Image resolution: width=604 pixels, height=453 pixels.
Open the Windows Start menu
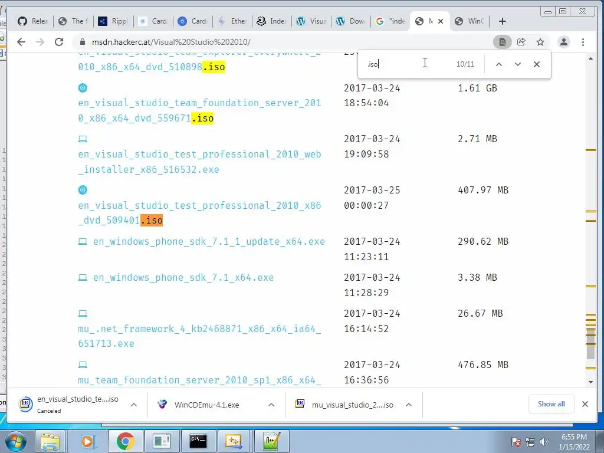(x=15, y=441)
